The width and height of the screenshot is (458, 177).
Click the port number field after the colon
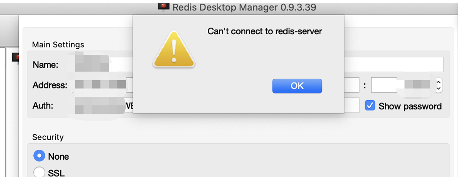point(403,85)
